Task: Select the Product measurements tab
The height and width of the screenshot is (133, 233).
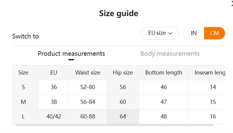Action: coord(71,54)
